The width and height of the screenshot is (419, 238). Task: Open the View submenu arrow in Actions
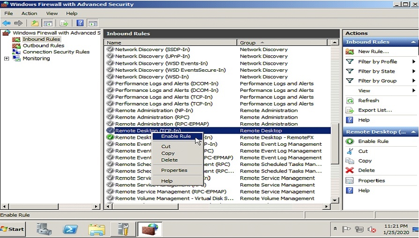414,90
